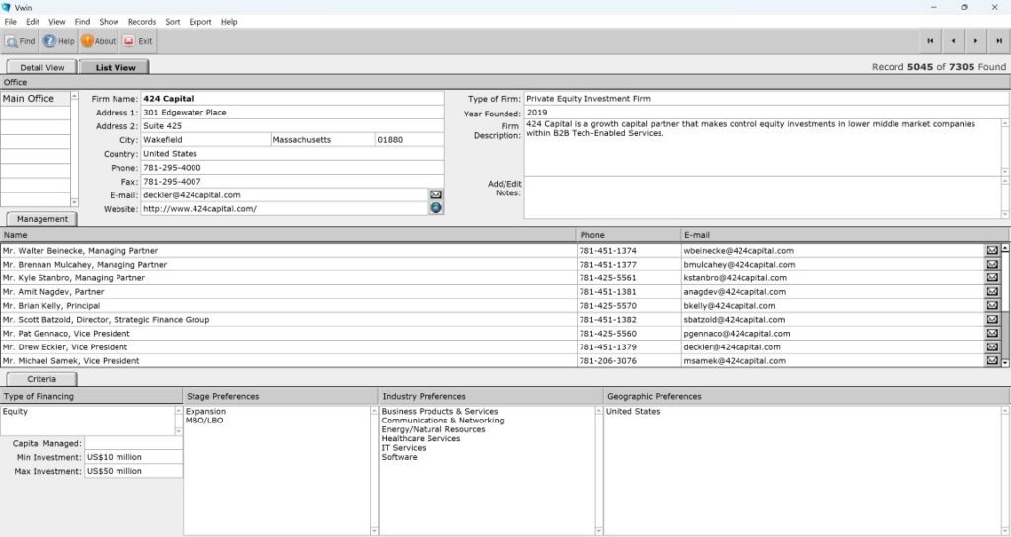Viewport: 1011px width, 537px height.
Task: Email Michael Samek via envelope icon
Action: click(x=992, y=361)
